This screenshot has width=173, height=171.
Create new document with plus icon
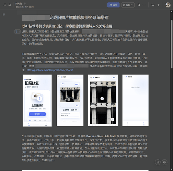[158, 5]
